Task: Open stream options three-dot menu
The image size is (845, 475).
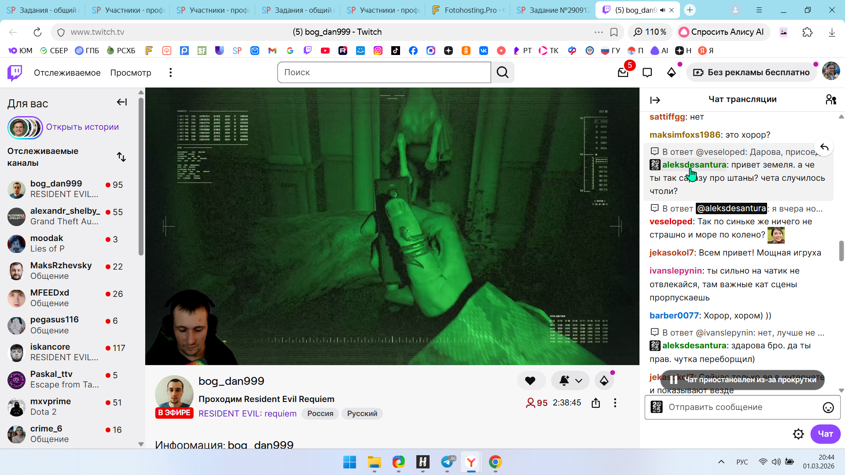Action: pos(615,403)
